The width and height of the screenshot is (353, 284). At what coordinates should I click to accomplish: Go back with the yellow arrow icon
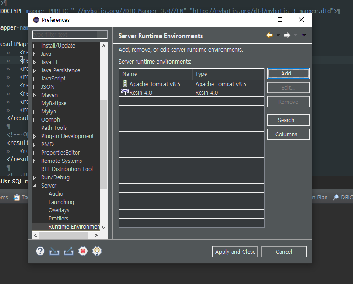(270, 36)
